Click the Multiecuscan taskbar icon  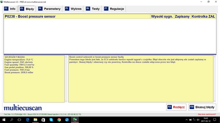coord(75,120)
